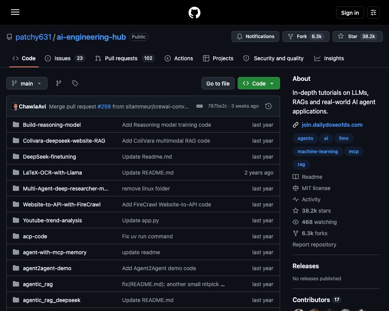Click the Go to file button
The width and height of the screenshot is (389, 311).
pos(218,83)
